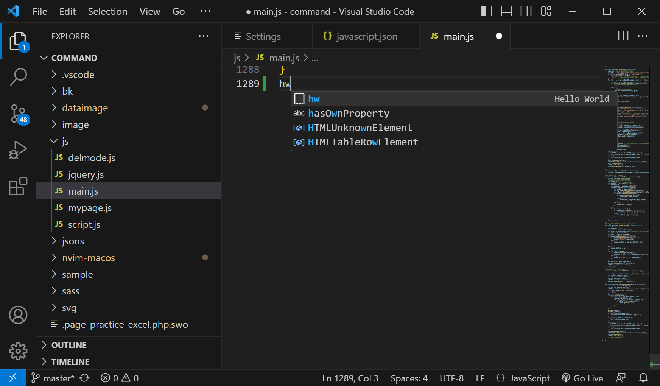Click the snippet icon beside hw suggestion
The image size is (660, 386).
299,99
